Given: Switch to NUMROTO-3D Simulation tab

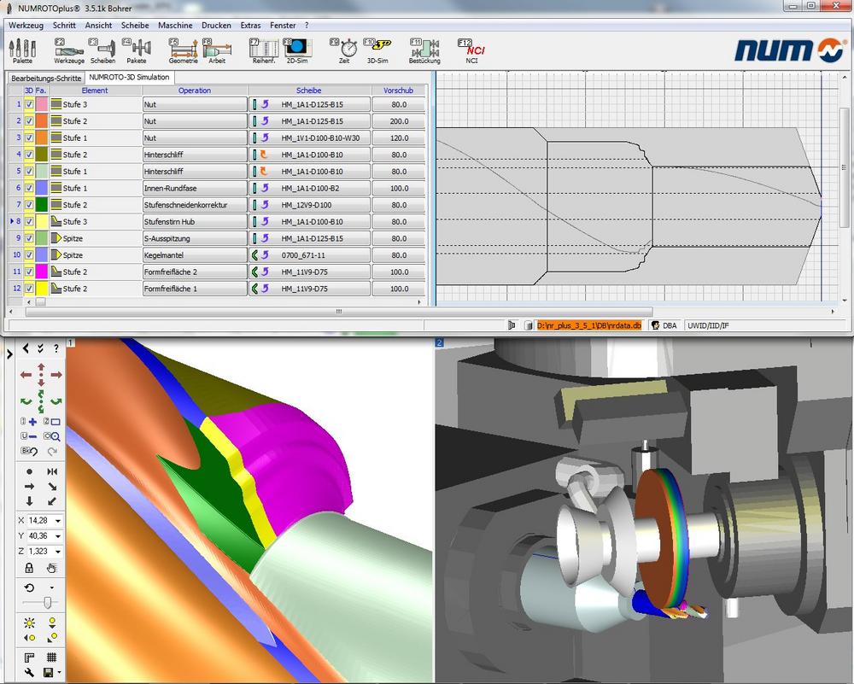Looking at the screenshot, I should coord(129,78).
